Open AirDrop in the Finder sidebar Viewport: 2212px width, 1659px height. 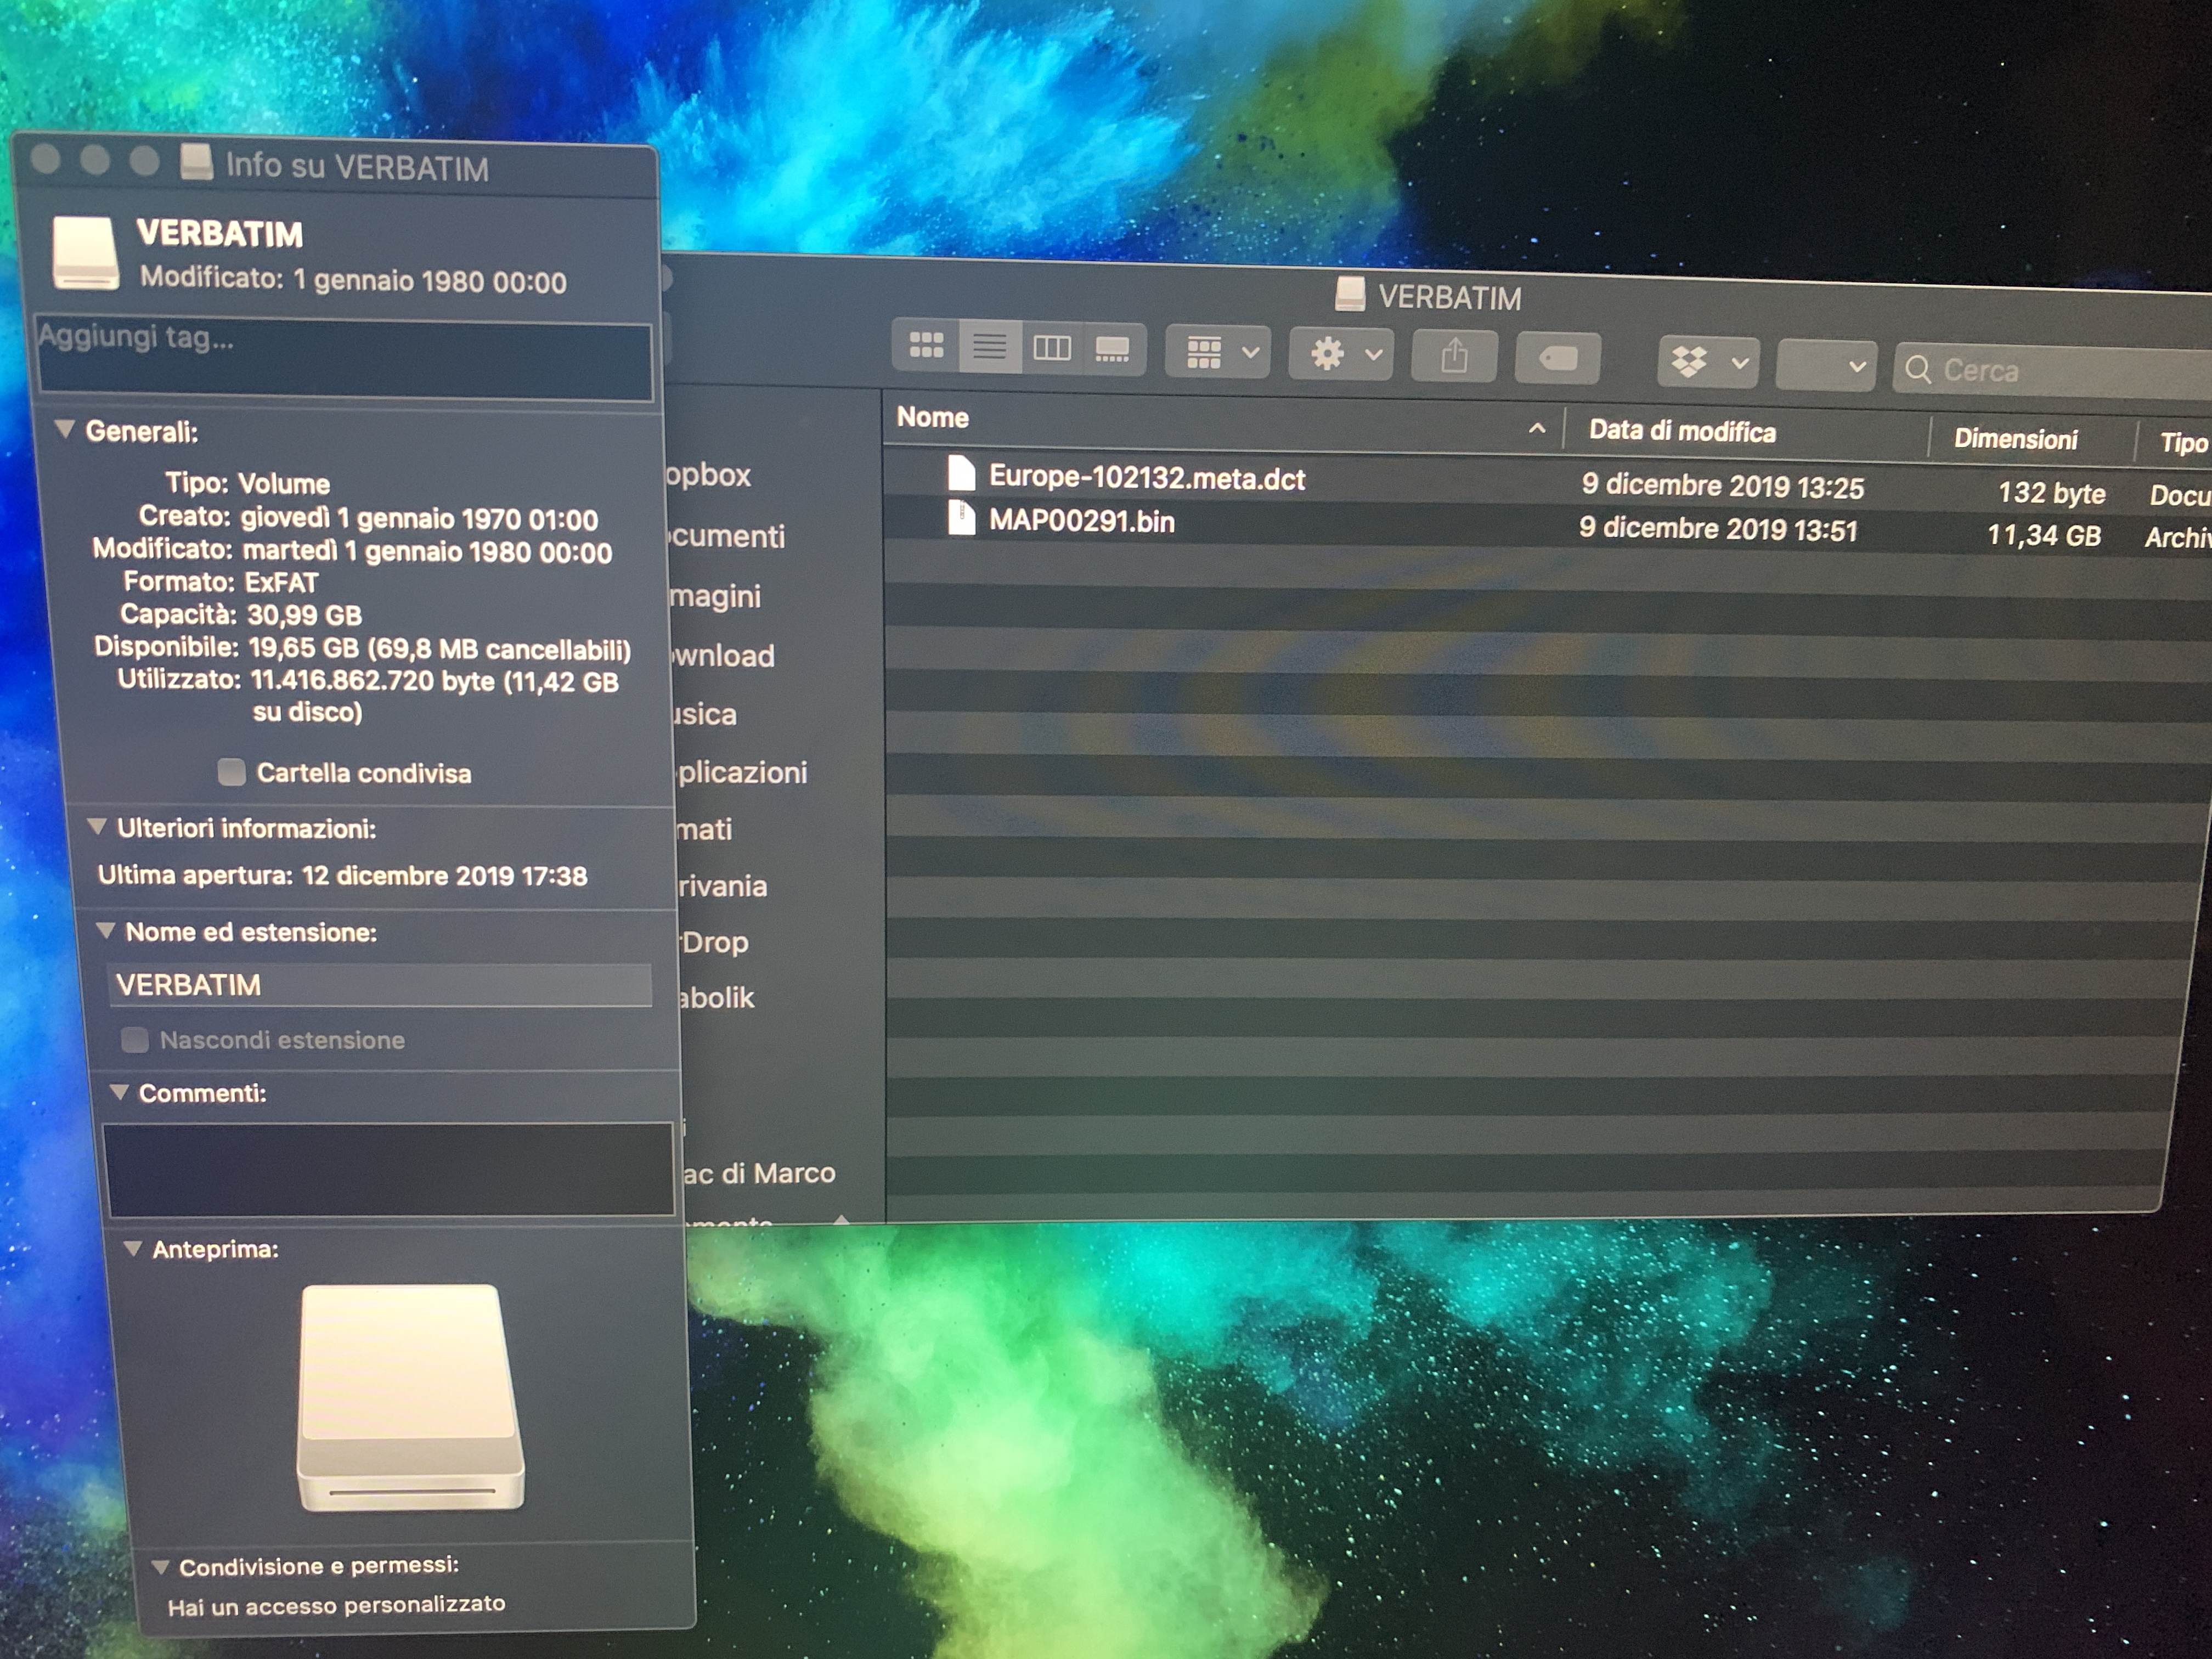pyautogui.click(x=714, y=942)
